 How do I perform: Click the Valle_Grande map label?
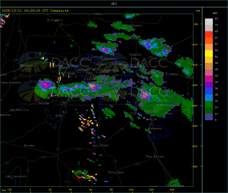coord(75,94)
